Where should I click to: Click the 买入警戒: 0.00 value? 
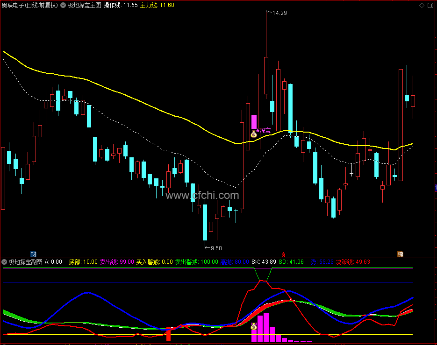(x=154, y=262)
